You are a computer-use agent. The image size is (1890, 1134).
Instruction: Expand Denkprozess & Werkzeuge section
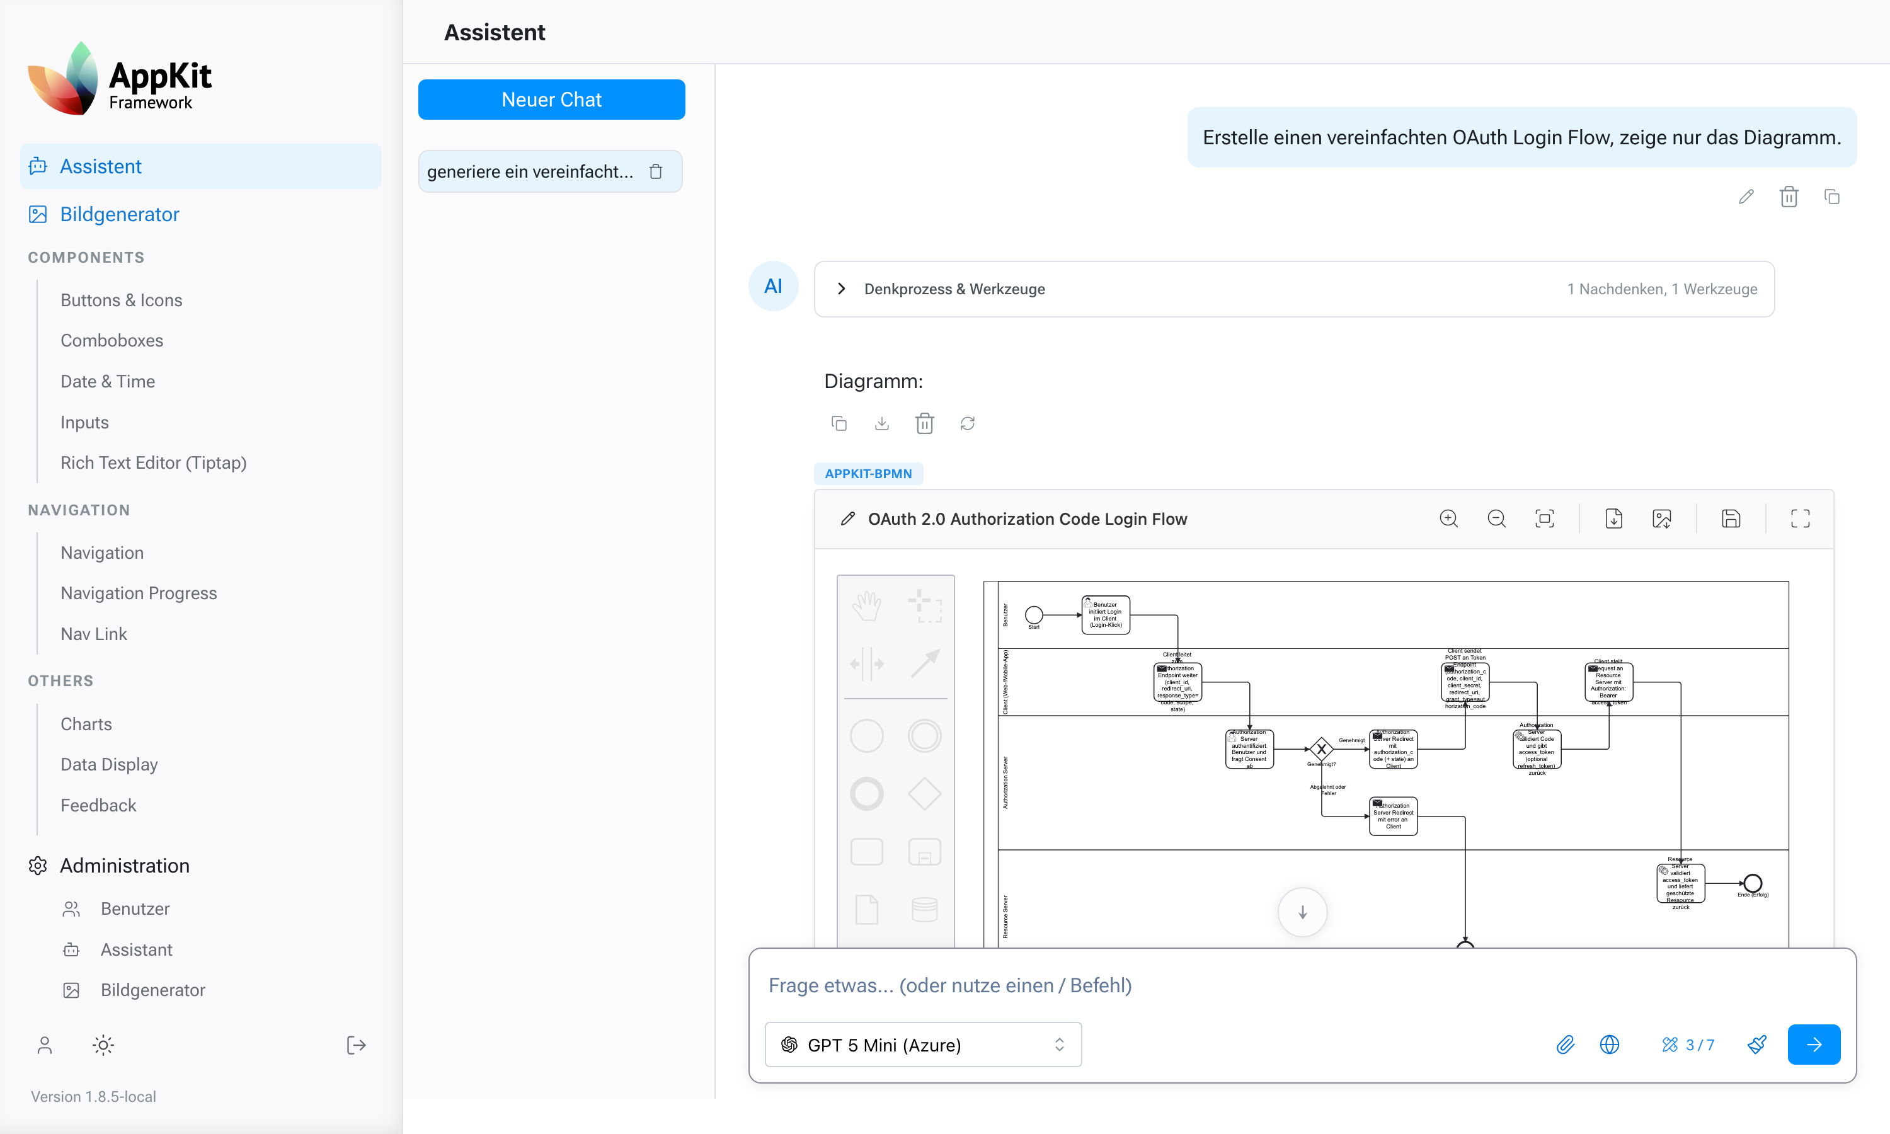pos(1294,289)
